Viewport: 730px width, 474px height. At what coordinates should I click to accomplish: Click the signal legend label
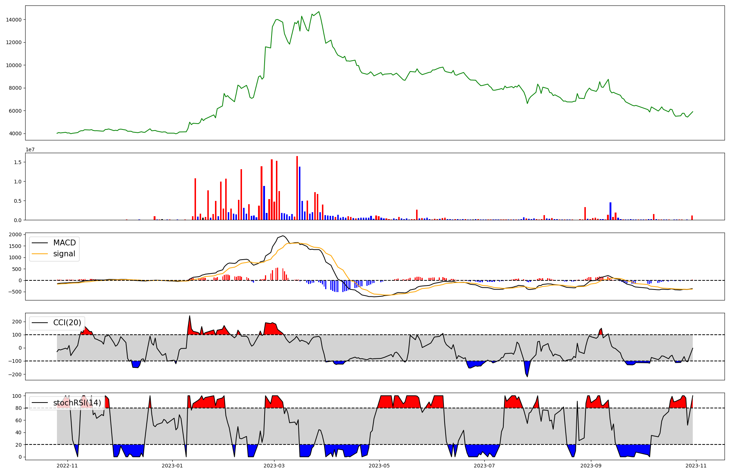64,254
